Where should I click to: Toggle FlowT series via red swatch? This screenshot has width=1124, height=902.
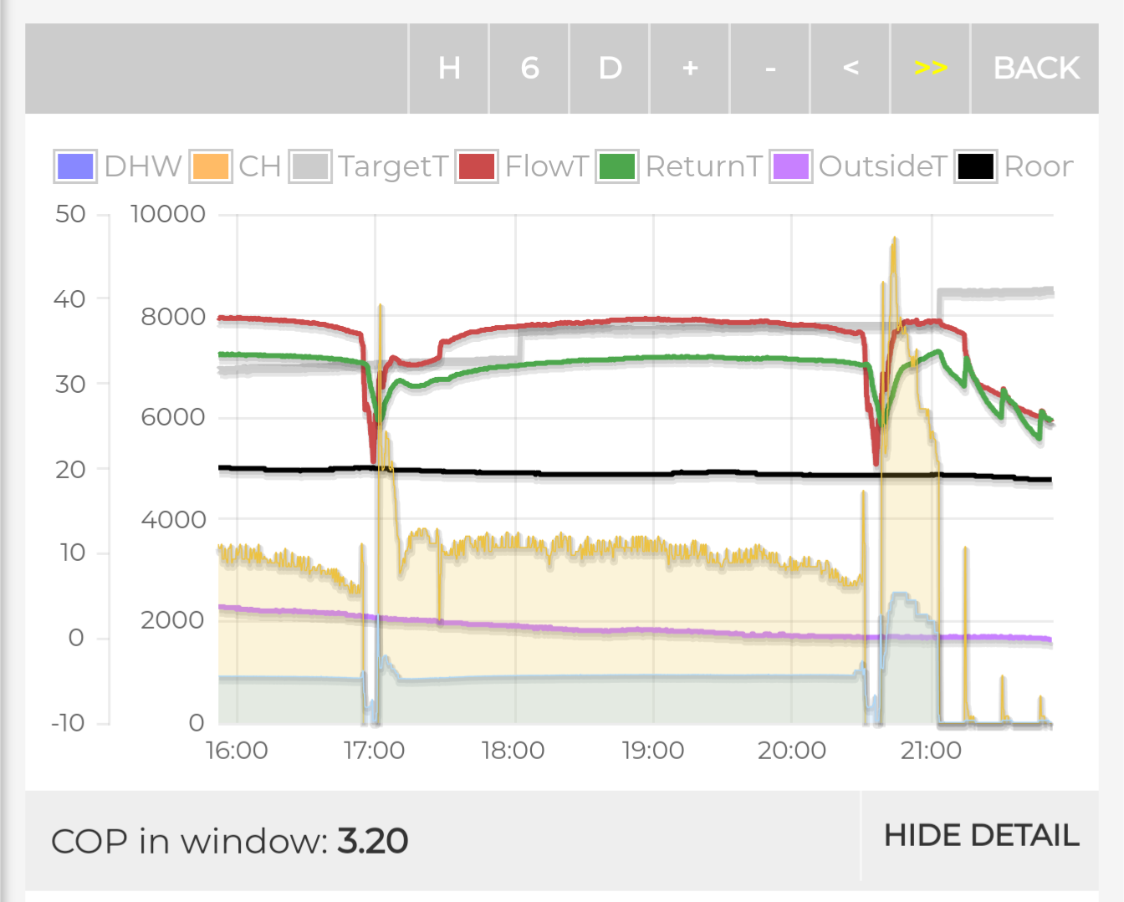tap(477, 166)
